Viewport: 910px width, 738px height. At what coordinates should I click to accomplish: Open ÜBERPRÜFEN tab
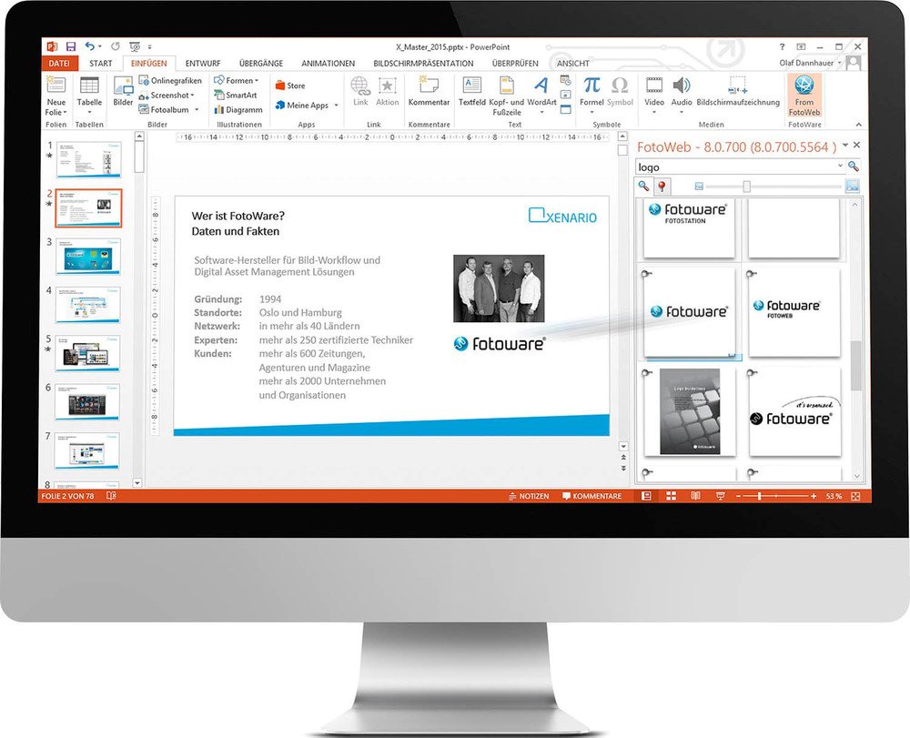[x=515, y=63]
